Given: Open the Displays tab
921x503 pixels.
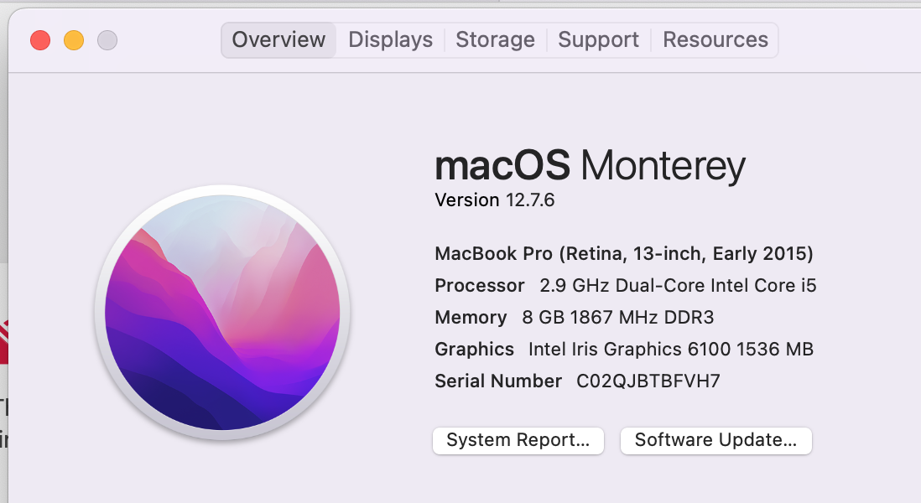Looking at the screenshot, I should (x=391, y=39).
